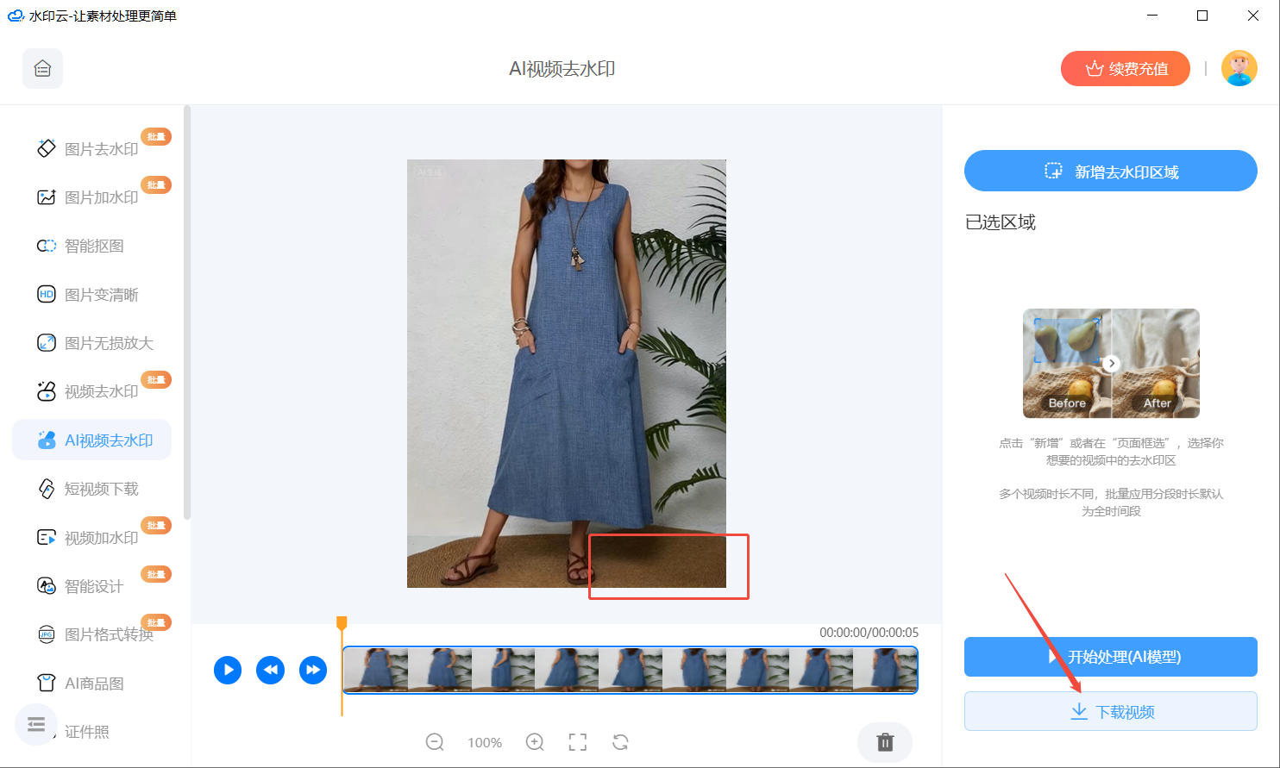Click the 100% zoom level text
Screen dimensions: 1280x768
point(485,743)
